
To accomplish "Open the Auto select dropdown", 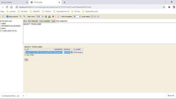I will 94,16.
